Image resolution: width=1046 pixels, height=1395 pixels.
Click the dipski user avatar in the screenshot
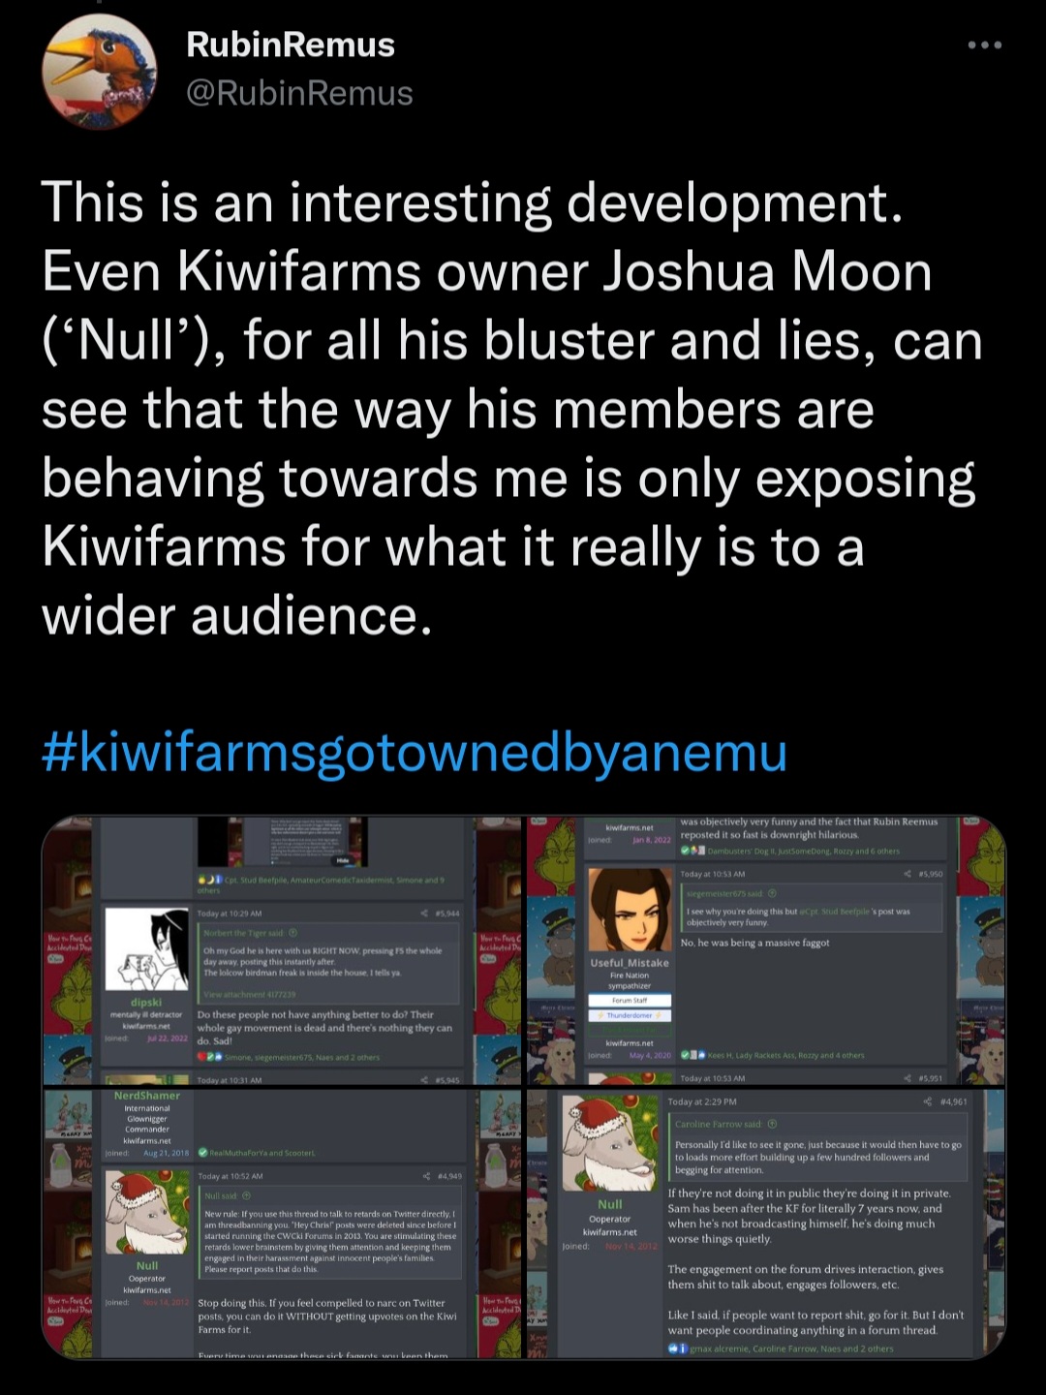click(147, 950)
